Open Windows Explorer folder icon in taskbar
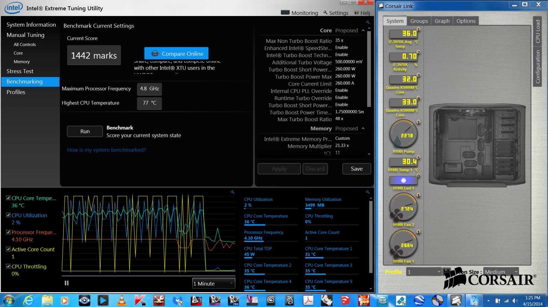 tap(47, 300)
